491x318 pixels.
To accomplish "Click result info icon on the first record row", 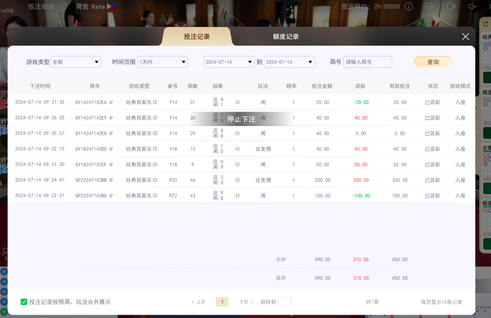I will click(x=237, y=102).
